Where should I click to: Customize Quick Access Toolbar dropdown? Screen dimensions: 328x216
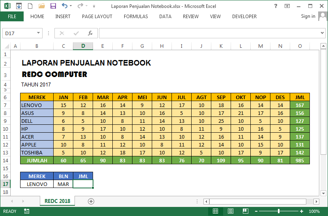pyautogui.click(x=94, y=6)
